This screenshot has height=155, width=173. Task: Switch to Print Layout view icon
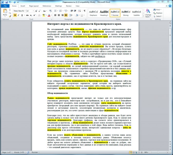(131, 152)
